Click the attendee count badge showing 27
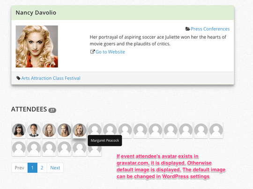This screenshot has height=189, width=253. click(52, 110)
